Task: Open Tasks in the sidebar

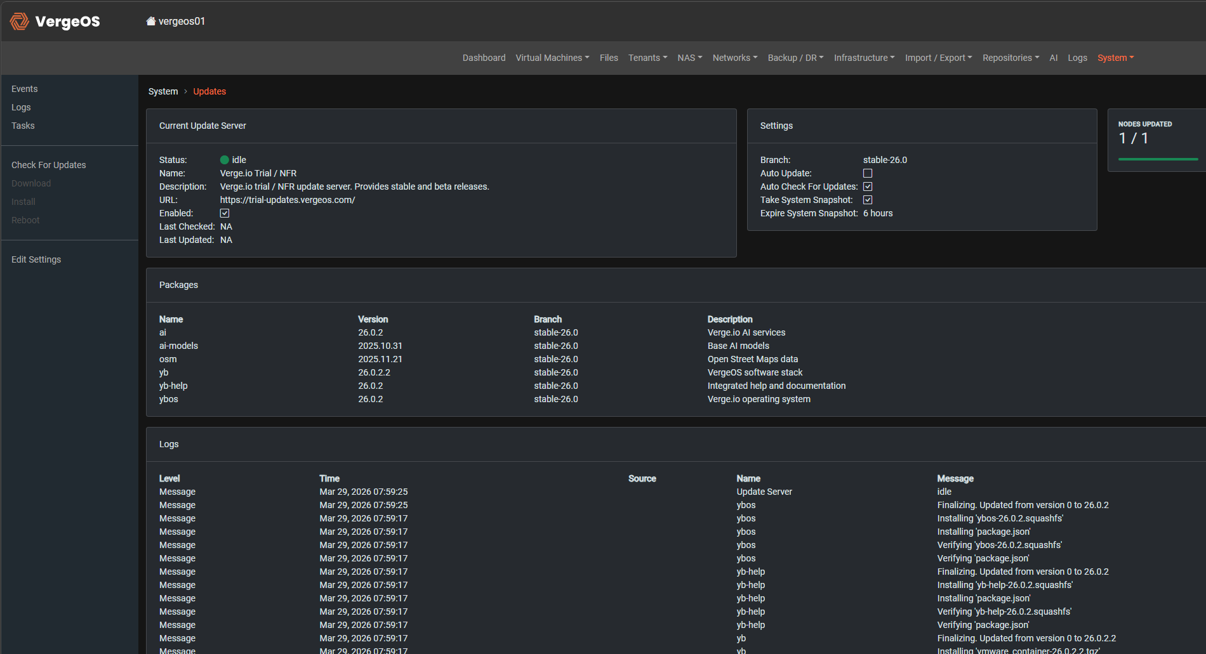Action: 23,126
